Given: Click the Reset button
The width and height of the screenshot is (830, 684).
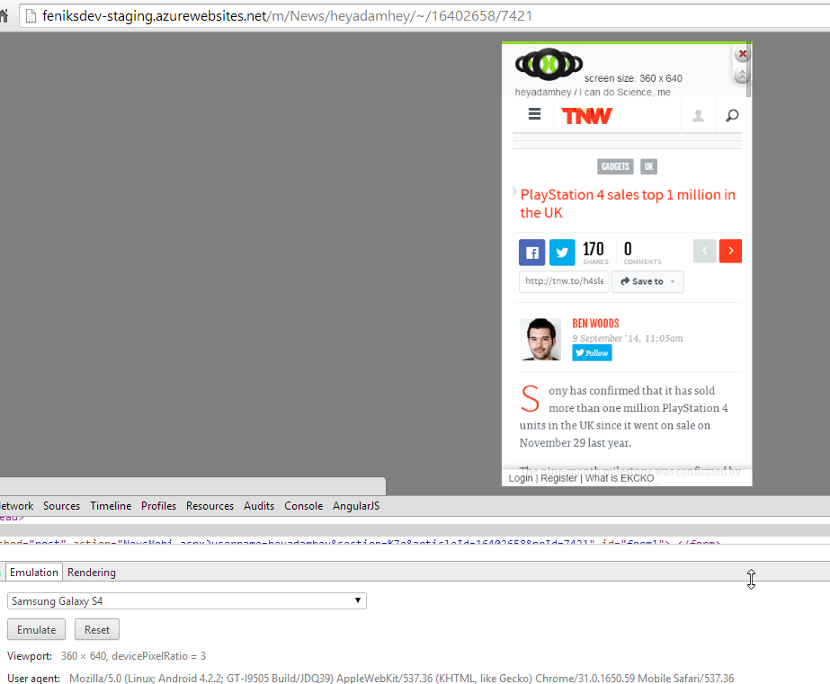Looking at the screenshot, I should pos(97,629).
